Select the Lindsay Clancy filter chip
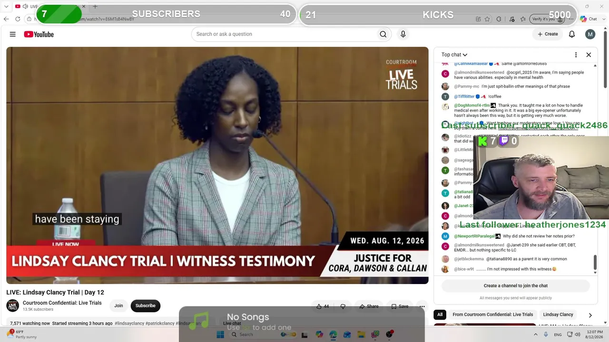 (x=558, y=314)
